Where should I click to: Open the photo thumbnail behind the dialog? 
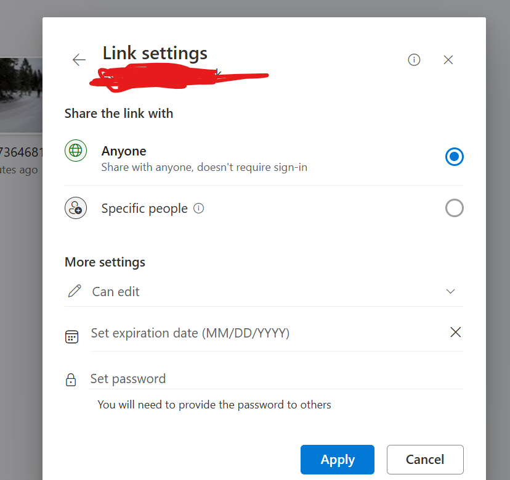(21, 95)
